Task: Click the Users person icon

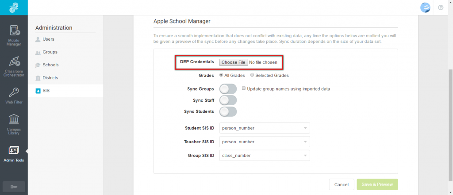Action: 38,39
